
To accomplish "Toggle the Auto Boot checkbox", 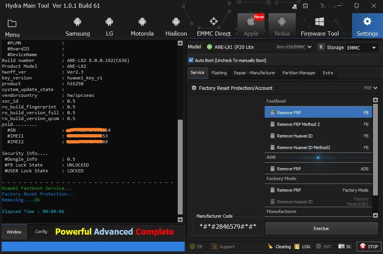I will 191,60.
